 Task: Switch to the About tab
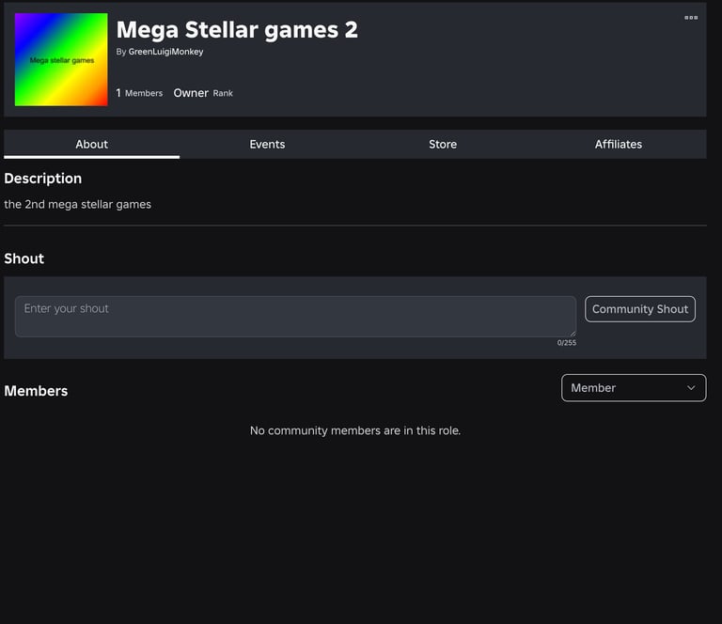click(x=91, y=144)
